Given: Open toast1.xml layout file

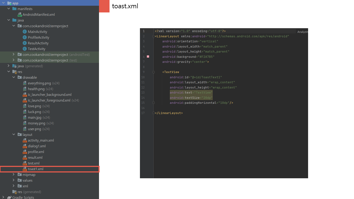Looking at the screenshot, I should [36, 169].
